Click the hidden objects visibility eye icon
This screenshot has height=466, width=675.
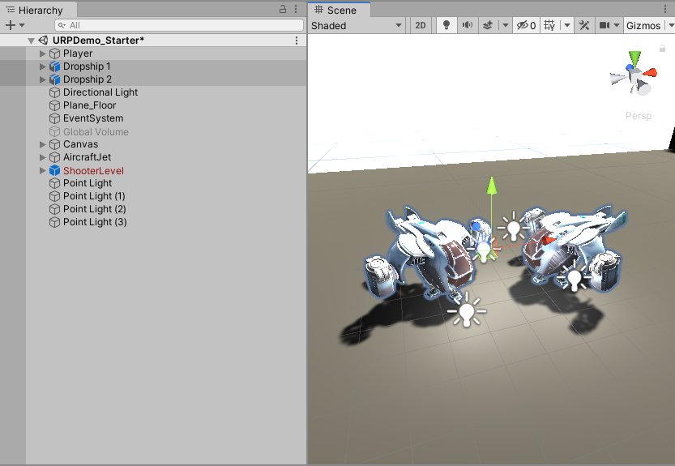(523, 25)
